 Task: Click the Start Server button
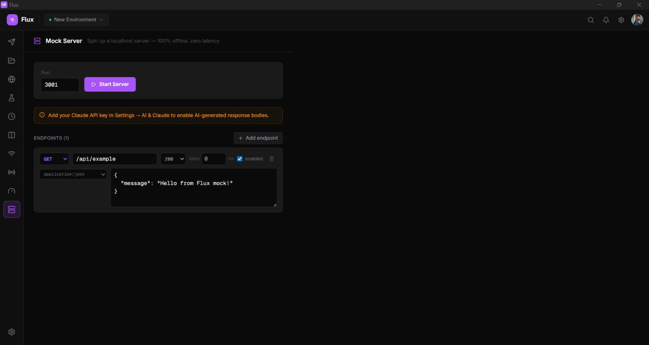pyautogui.click(x=110, y=84)
